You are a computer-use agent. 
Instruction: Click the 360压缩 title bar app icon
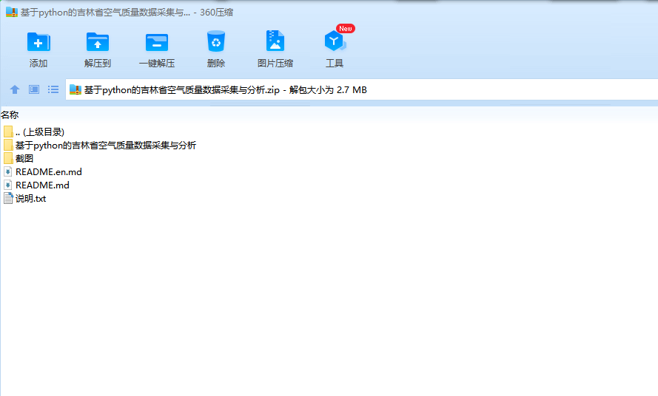click(x=12, y=12)
